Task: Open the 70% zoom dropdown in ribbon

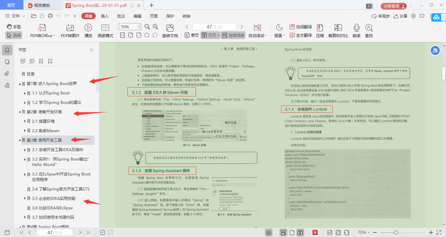Action: pos(139,27)
